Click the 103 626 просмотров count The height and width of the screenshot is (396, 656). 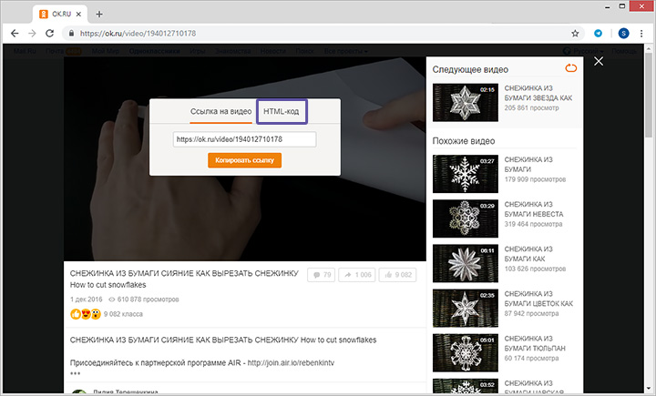point(535,269)
